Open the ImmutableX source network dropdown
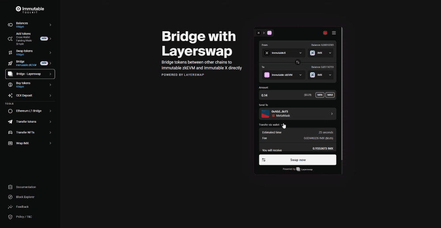 (284, 53)
